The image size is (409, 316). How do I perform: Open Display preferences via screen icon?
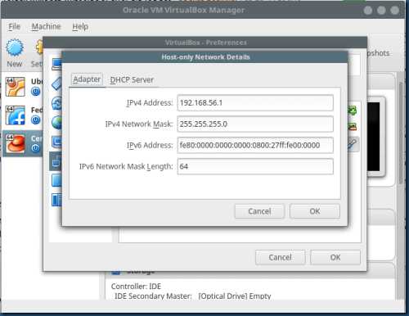click(x=56, y=142)
